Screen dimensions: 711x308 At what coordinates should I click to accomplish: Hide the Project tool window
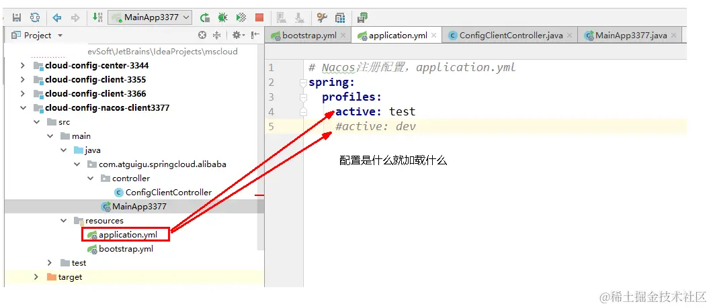[255, 35]
